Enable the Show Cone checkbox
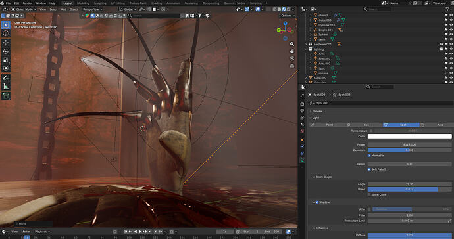Image resolution: width=454 pixels, height=239 pixels. click(x=369, y=195)
